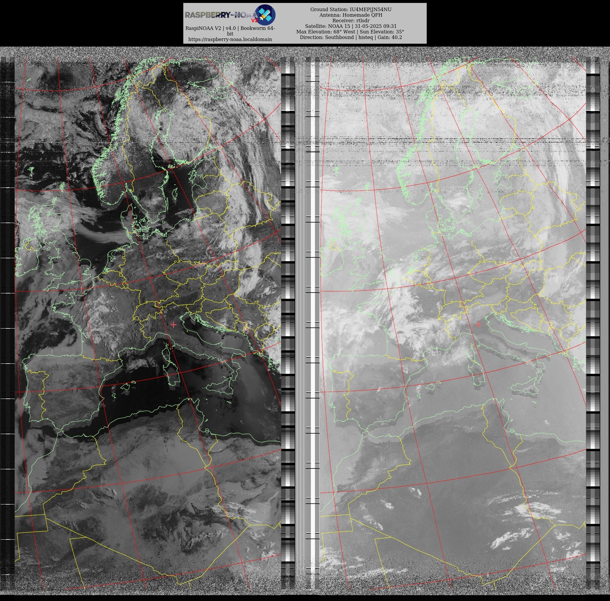Select the 'Satellite: NOAA 15 | 31-05-2025 09:31' line

(351, 26)
